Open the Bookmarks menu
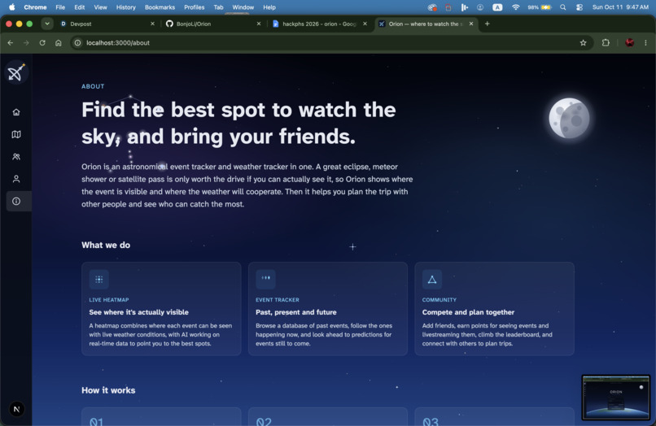656x426 pixels. tap(160, 7)
